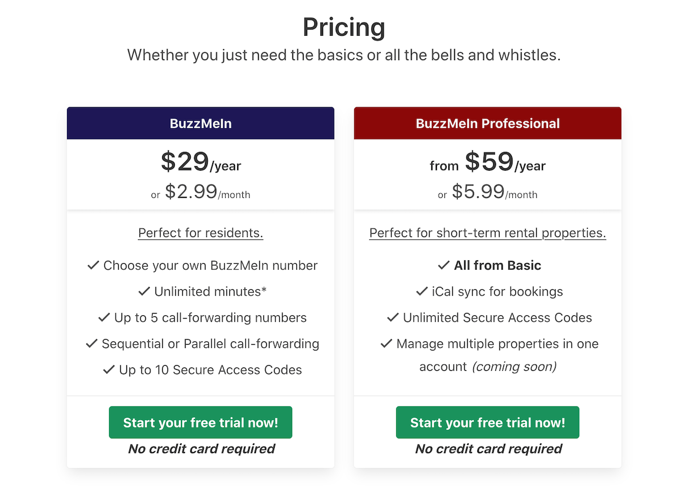Click checkmark next to Sequential or Parallel call-forwarding
Viewport: 681px width, 499px height.
pyautogui.click(x=91, y=344)
